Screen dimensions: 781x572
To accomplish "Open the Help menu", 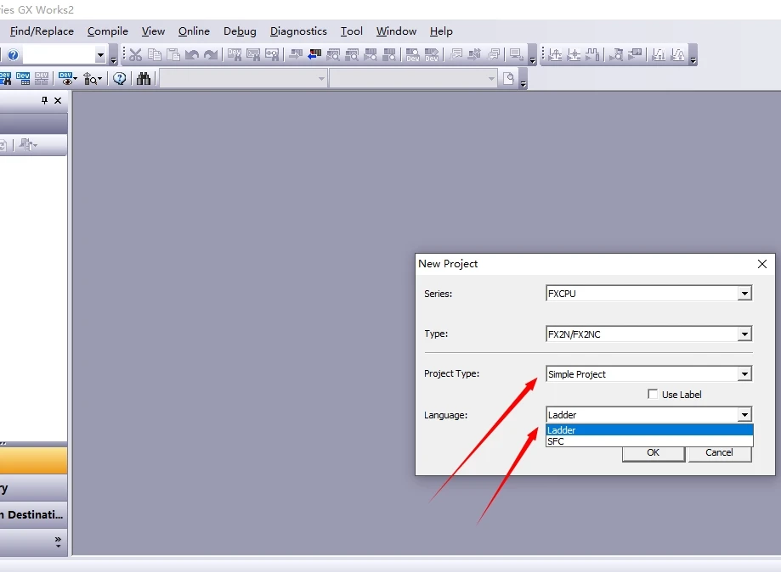I will 441,31.
